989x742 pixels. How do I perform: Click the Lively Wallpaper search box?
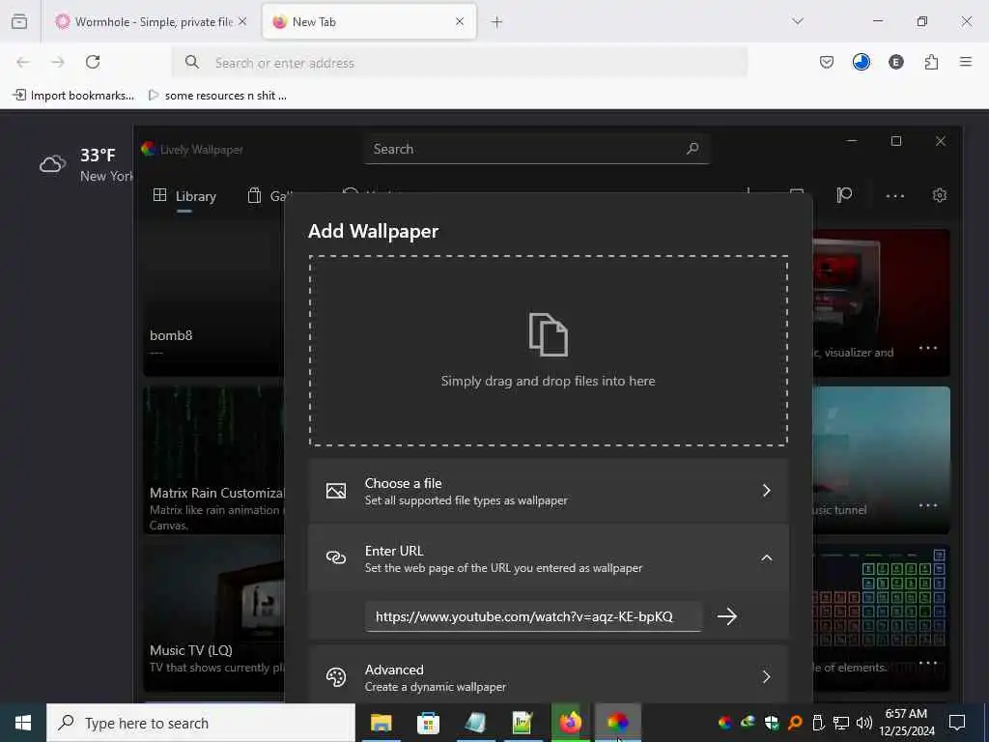[536, 149]
